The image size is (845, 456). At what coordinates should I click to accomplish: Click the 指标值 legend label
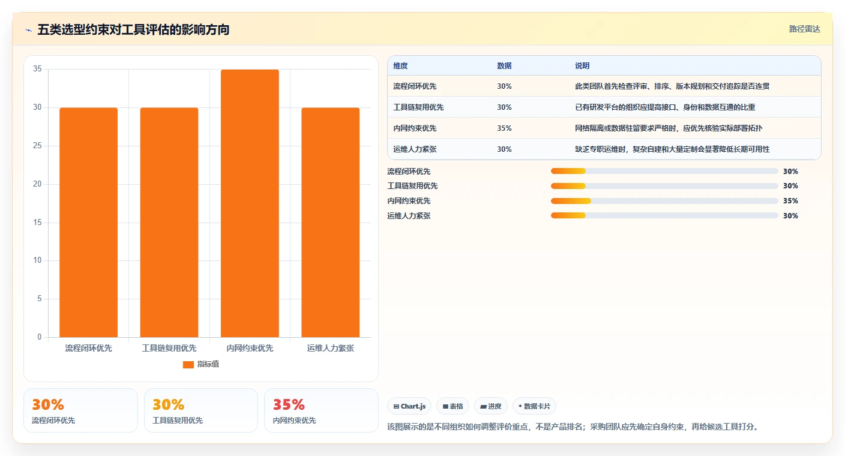(x=208, y=364)
